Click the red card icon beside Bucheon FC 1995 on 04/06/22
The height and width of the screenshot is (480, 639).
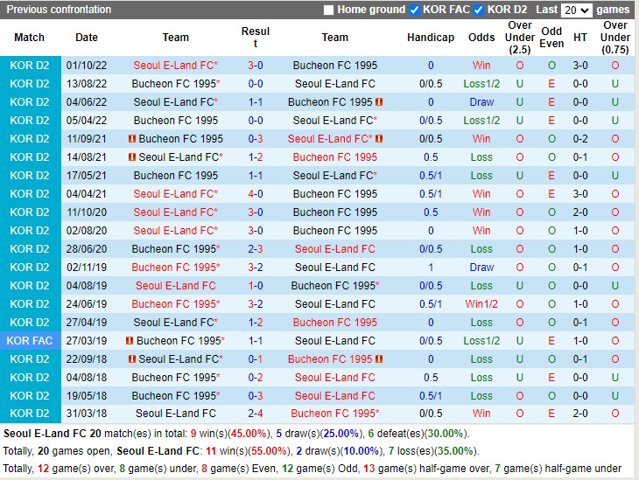click(x=379, y=102)
